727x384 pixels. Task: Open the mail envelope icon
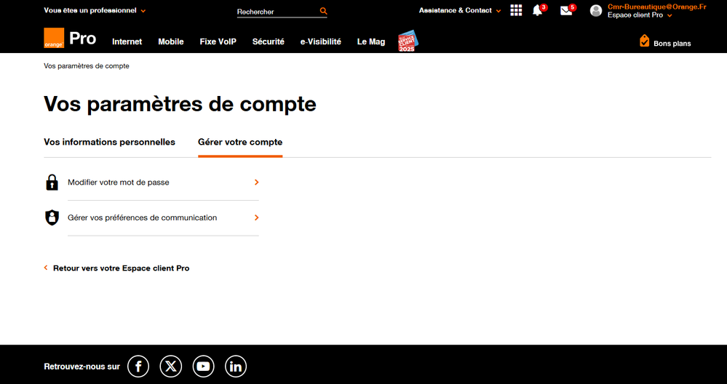point(566,11)
